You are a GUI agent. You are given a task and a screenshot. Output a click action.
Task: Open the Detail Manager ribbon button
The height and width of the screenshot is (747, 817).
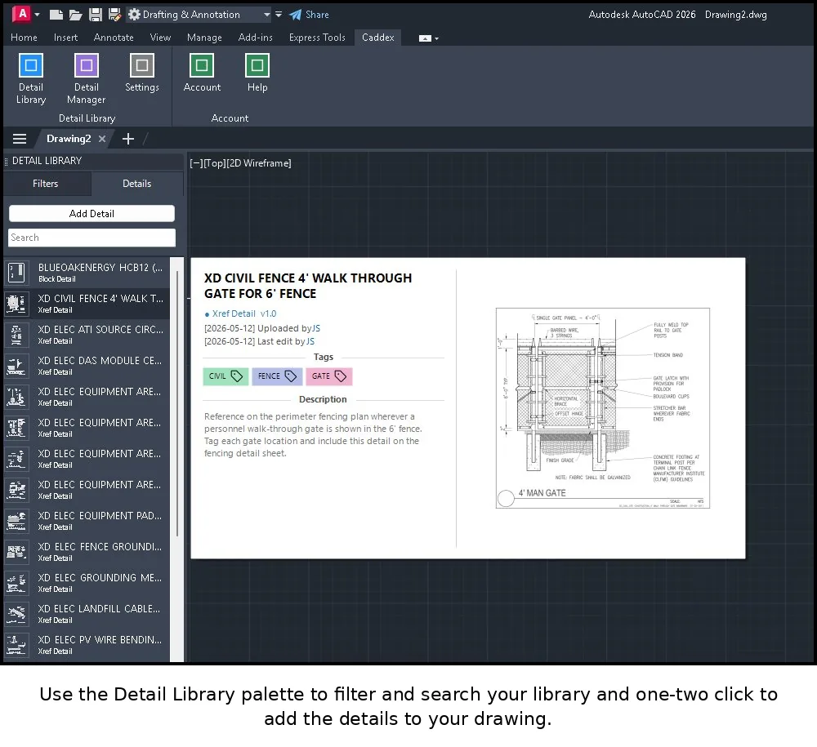tap(86, 78)
